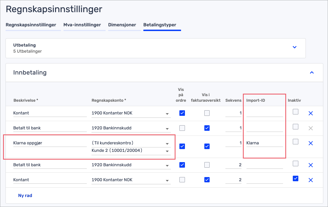The width and height of the screenshot is (328, 207).
Task: Toggle Vis i fakturaoversikt for Klarna oppgjør
Action: click(x=207, y=146)
